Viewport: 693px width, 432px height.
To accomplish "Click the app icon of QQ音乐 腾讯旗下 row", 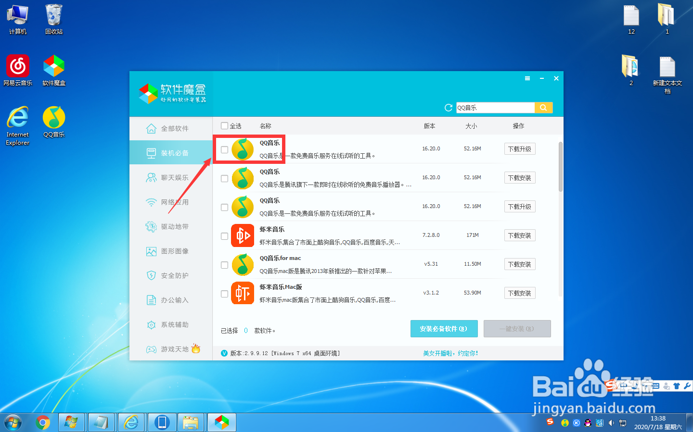I will (x=243, y=178).
